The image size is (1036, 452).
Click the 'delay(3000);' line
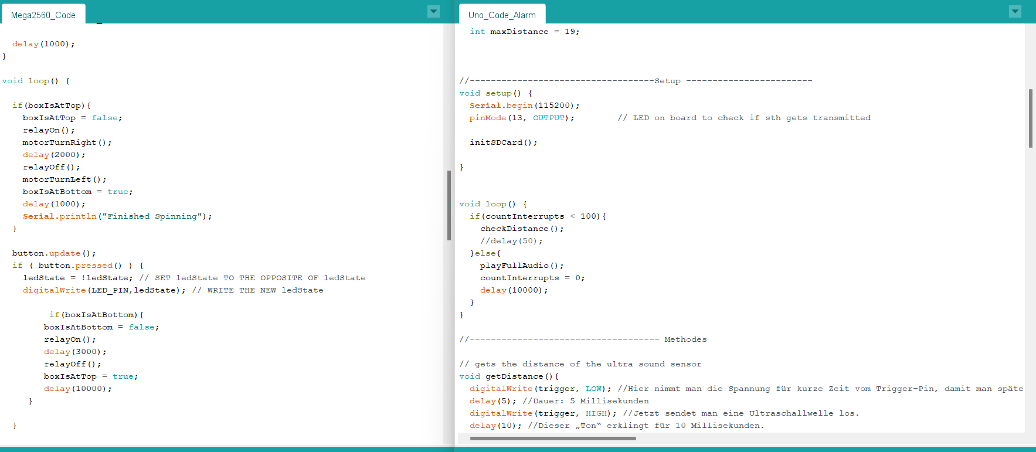pos(75,352)
